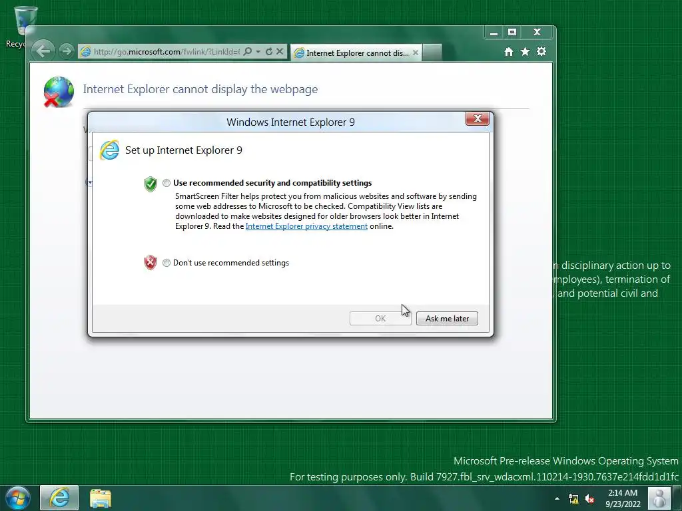Viewport: 682px width, 511px height.
Task: Go forward with the browser Forward arrow
Action: click(67, 51)
